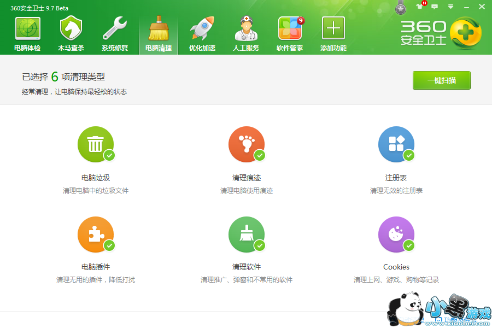Image resolution: width=492 pixels, height=328 pixels.
Task: Uncheck the Cookies checkmark badge
Action: (x=409, y=245)
